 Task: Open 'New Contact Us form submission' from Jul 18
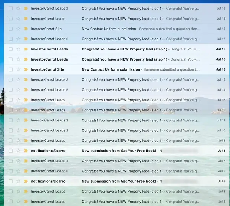point(109,29)
